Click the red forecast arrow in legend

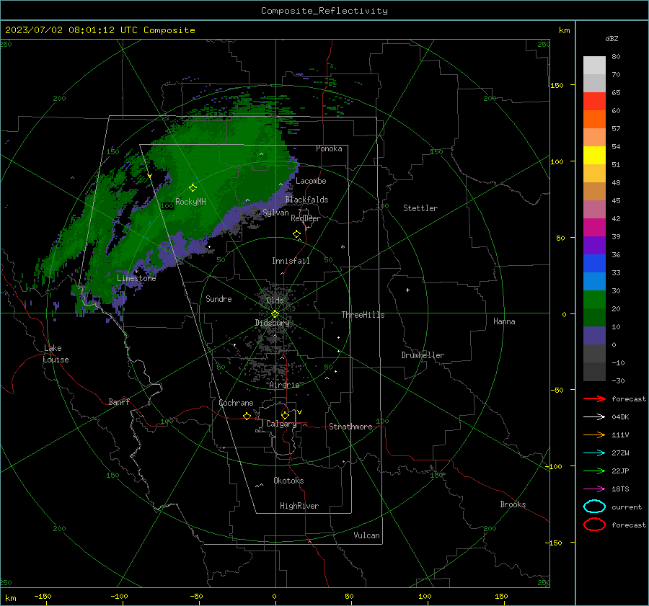coord(594,398)
